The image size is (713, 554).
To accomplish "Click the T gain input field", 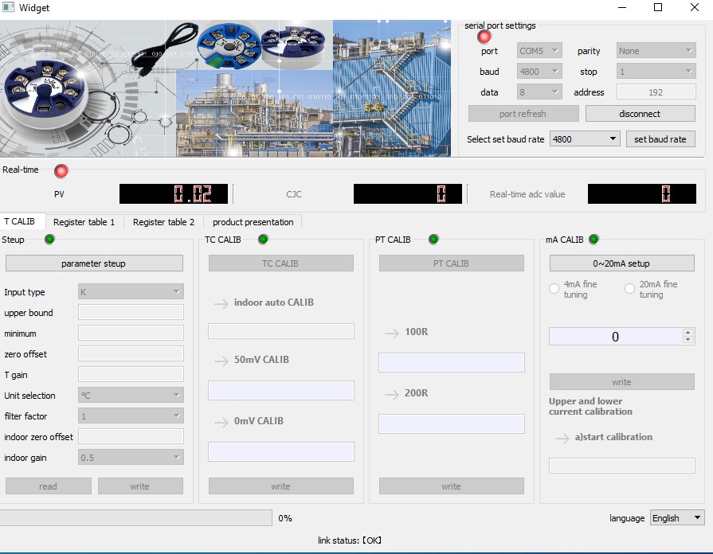I will 131,374.
